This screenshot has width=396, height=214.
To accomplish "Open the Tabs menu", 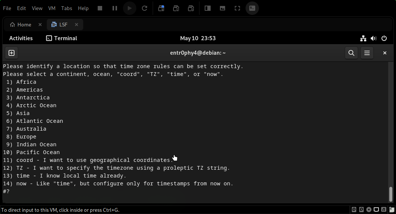I will point(66,8).
